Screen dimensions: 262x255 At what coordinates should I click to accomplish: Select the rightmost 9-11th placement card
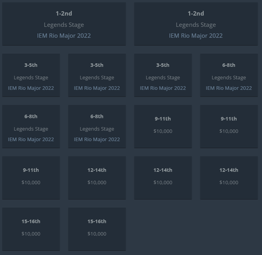(x=229, y=126)
